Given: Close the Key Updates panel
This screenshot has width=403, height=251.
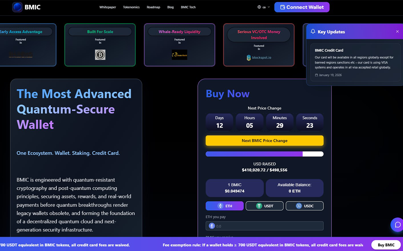Looking at the screenshot, I should coord(397,31).
